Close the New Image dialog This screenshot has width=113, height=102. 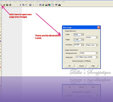(x=99, y=27)
